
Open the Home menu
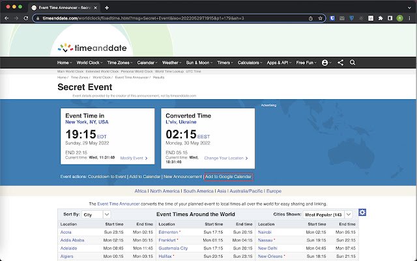coord(65,63)
